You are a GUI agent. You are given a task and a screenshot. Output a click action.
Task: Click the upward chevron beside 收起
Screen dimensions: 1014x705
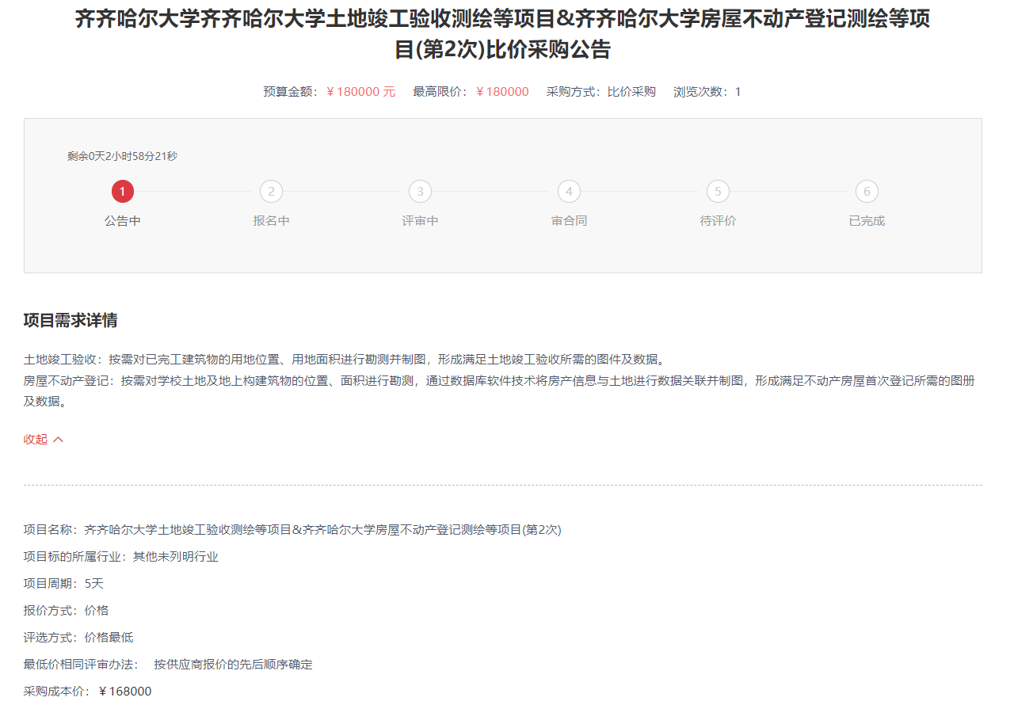pos(59,440)
